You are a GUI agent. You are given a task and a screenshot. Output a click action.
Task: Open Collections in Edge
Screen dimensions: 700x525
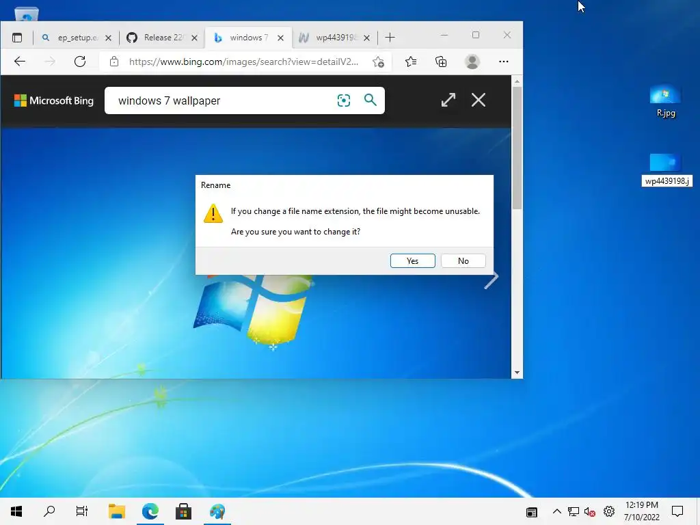pyautogui.click(x=441, y=62)
